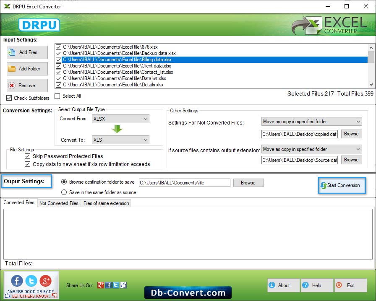376x301 pixels.
Task: Open Settings For Not Converted Files dropdown
Action: [311, 122]
